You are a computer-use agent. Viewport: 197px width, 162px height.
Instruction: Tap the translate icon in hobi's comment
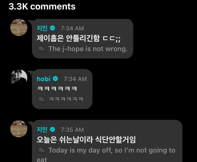(x=41, y=99)
